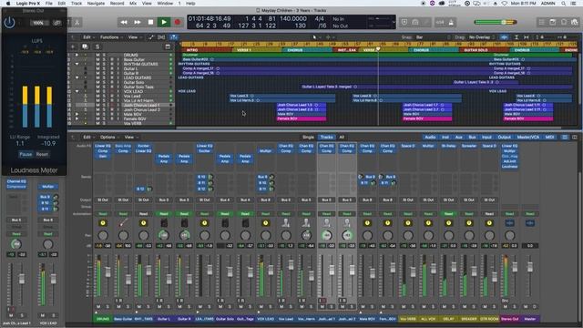Collapse the VOX LEAD track stack
The height and width of the screenshot is (328, 583).
[77, 91]
